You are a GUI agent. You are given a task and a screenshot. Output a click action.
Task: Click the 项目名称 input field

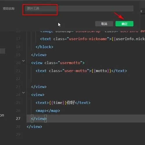click(x=79, y=8)
